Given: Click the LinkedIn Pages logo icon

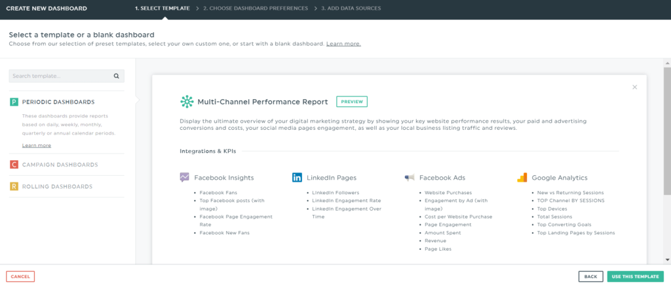Looking at the screenshot, I should click(297, 177).
